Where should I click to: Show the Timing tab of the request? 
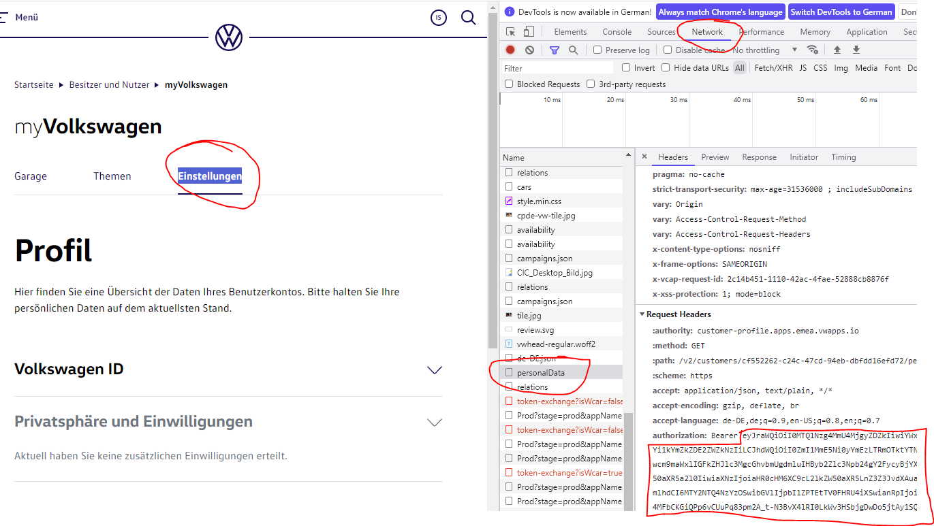click(x=843, y=157)
